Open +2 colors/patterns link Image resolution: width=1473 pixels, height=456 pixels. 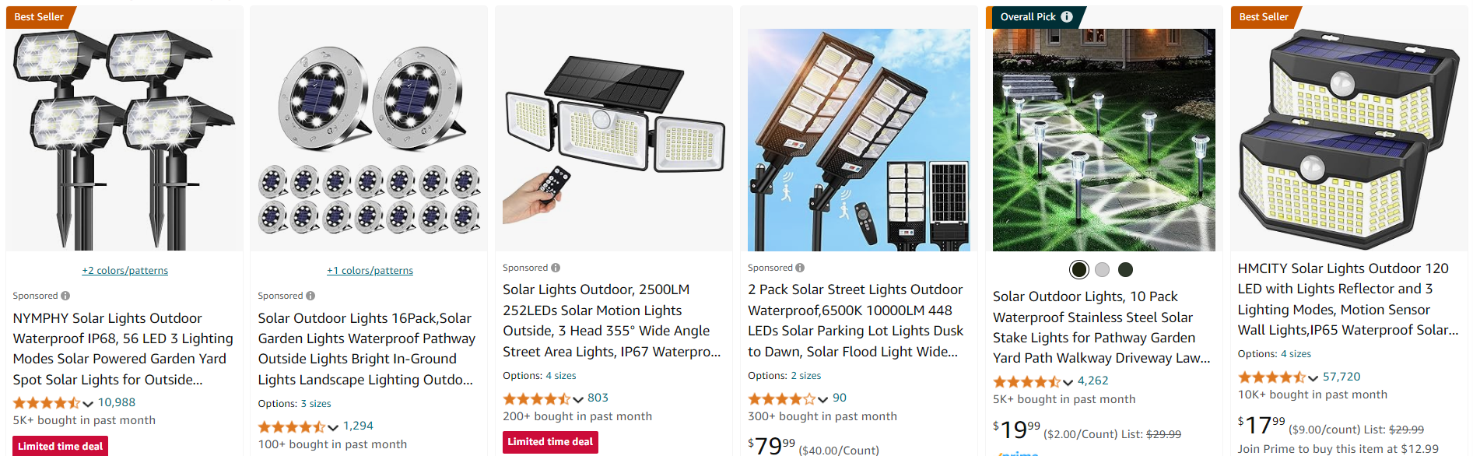coord(125,271)
